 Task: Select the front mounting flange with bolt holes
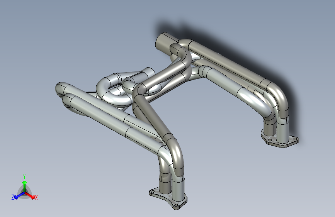[x=168, y=198]
